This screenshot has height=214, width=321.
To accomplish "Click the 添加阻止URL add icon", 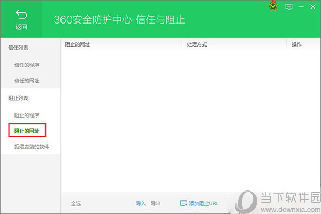I will pos(184,203).
